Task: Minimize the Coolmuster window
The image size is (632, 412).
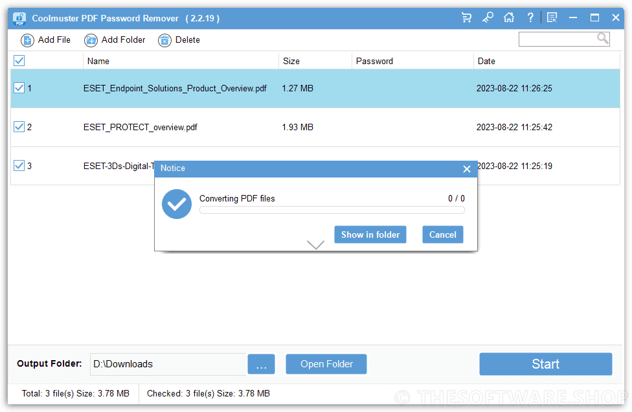Action: [x=572, y=17]
